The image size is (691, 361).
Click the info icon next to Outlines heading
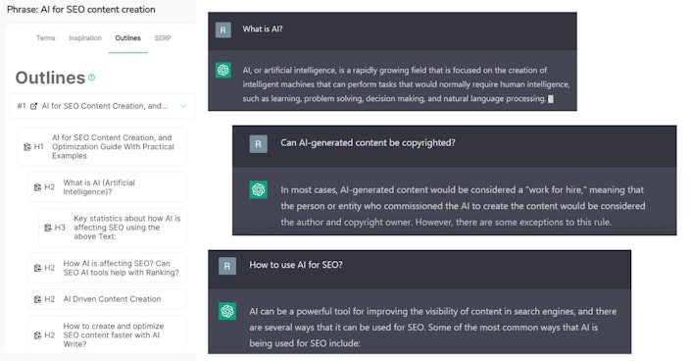click(92, 77)
